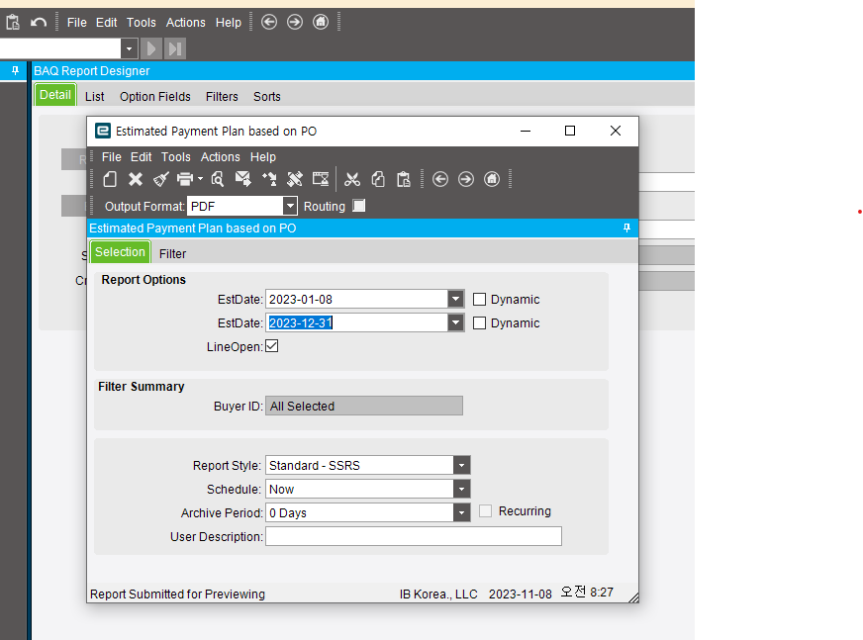Switch to Filters tab in designer
This screenshot has width=863, height=640.
coord(222,97)
